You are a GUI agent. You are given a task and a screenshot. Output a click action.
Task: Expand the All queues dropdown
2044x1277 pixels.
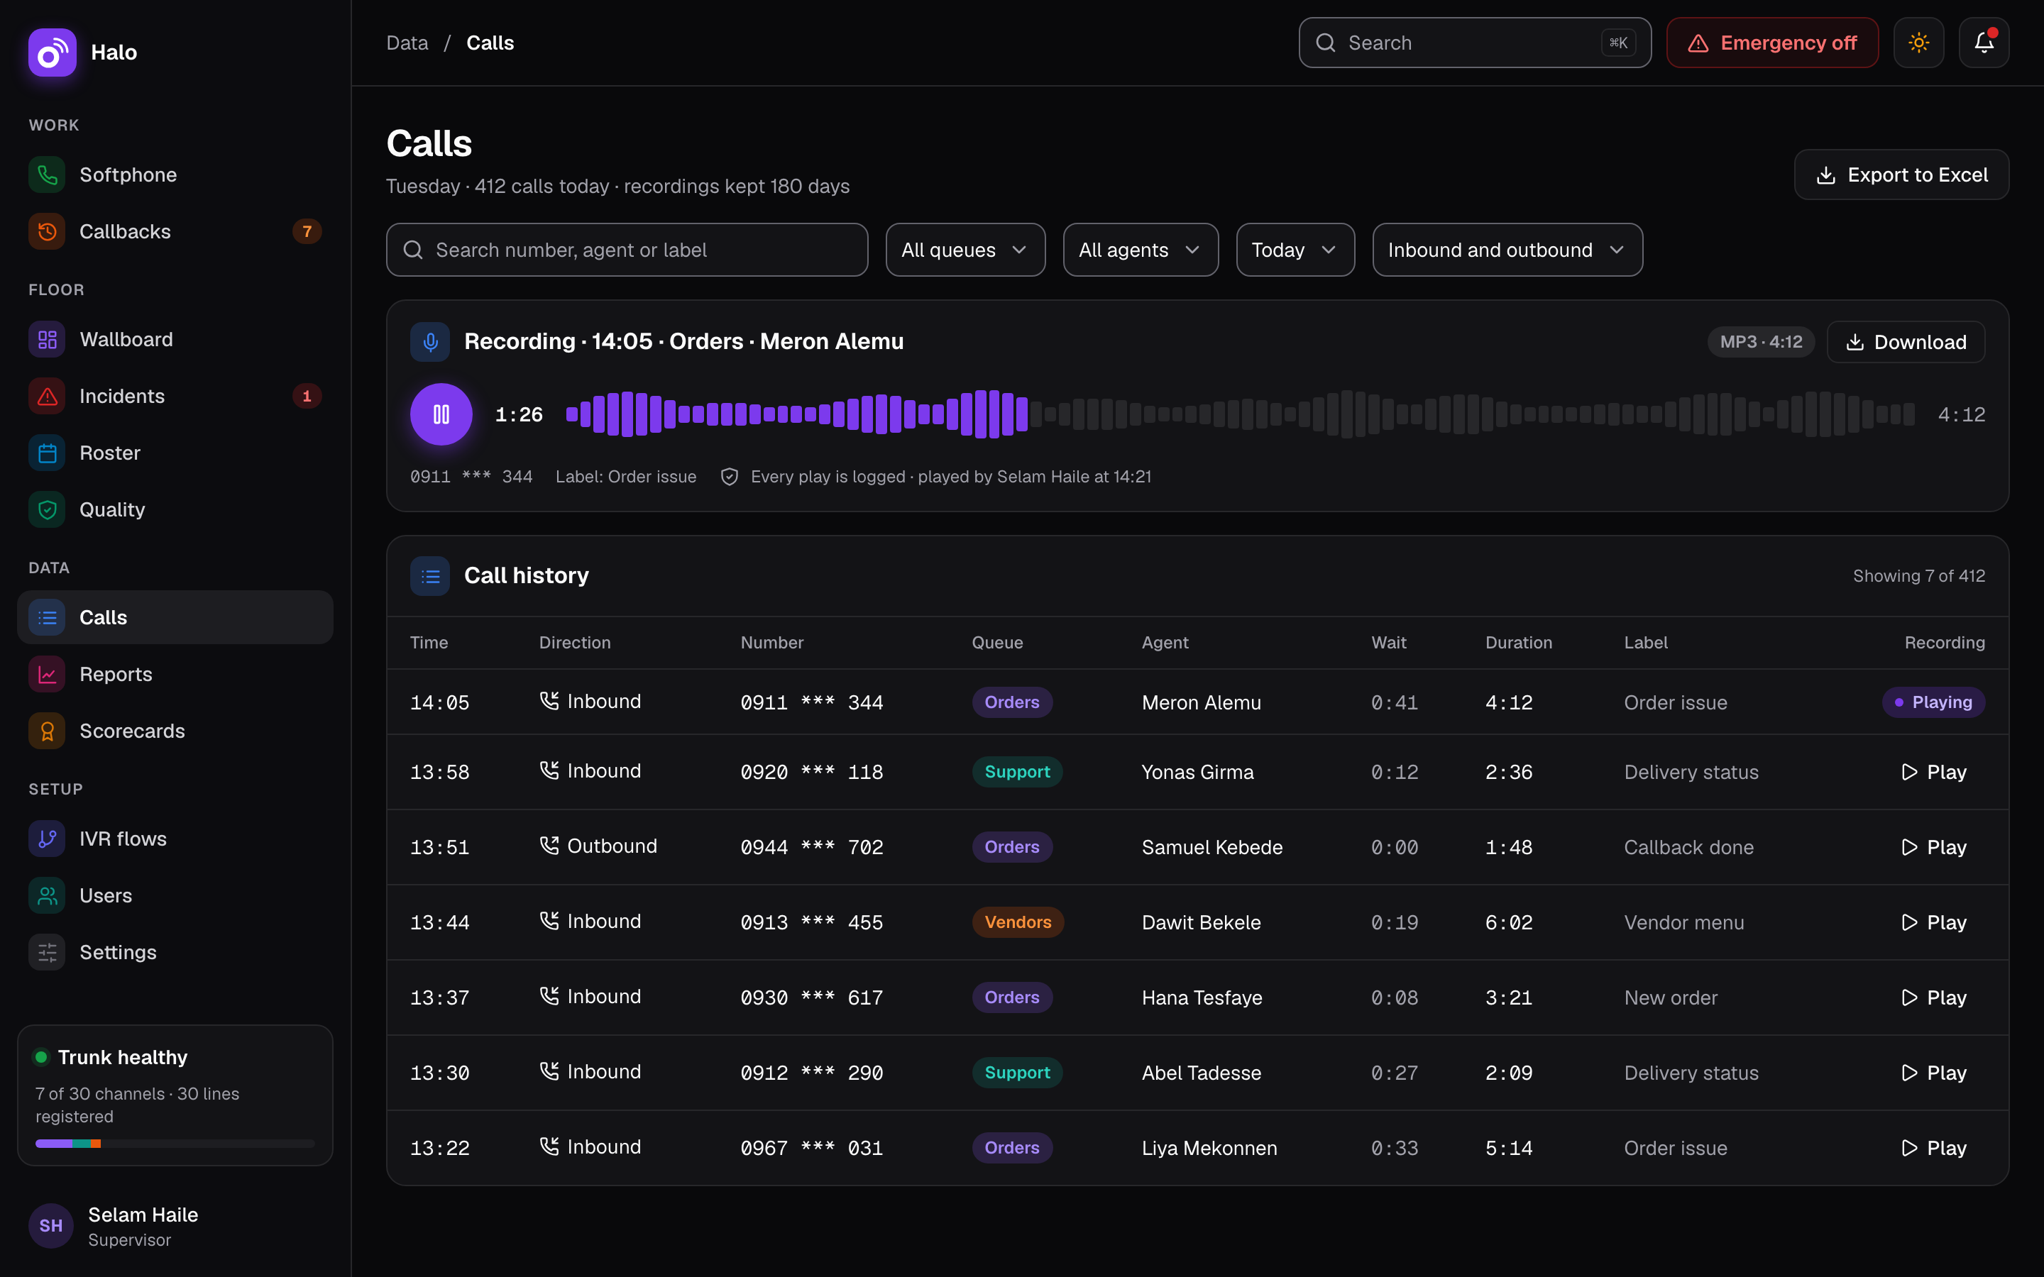point(965,250)
